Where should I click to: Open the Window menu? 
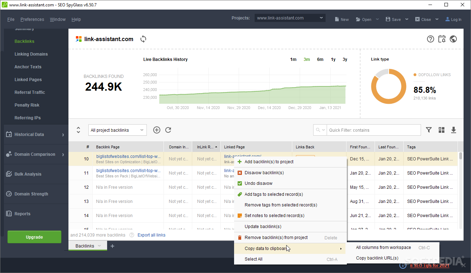(x=58, y=19)
